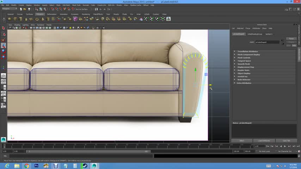Open Google Chrome from the taskbar
This screenshot has height=169, width=301.
(x=26, y=165)
